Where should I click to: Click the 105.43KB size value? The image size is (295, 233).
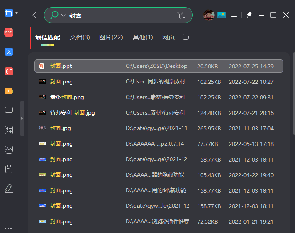209,175
